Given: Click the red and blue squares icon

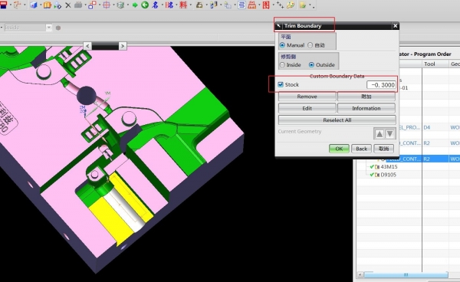Looking at the screenshot, I should click(92, 5).
